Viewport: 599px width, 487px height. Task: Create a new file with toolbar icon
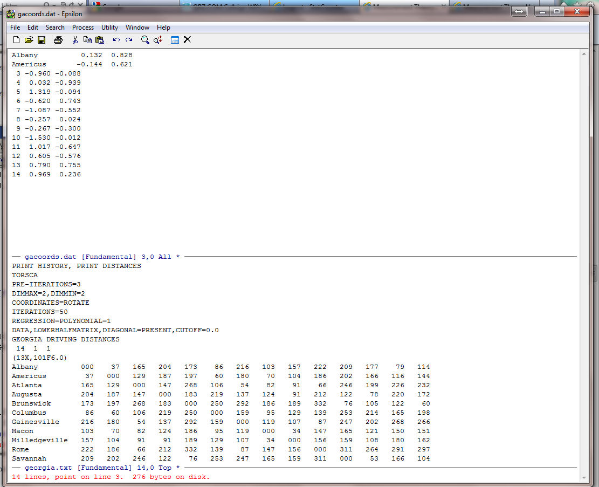16,40
